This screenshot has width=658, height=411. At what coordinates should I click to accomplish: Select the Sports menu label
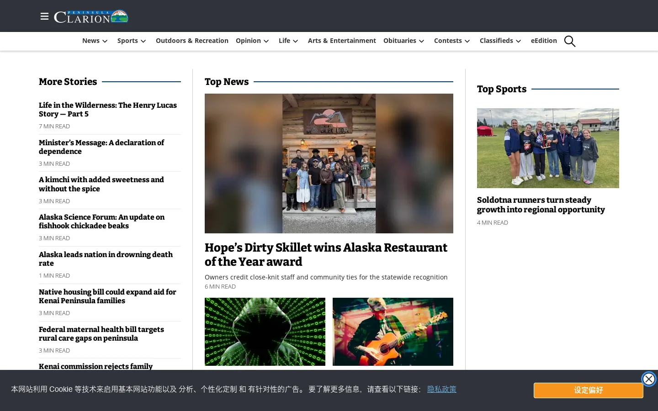127,41
